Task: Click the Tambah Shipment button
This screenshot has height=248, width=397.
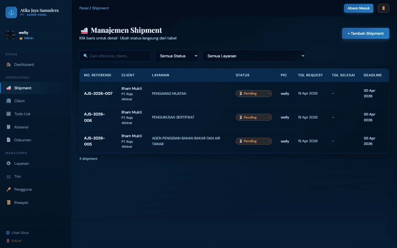Action: [x=366, y=33]
